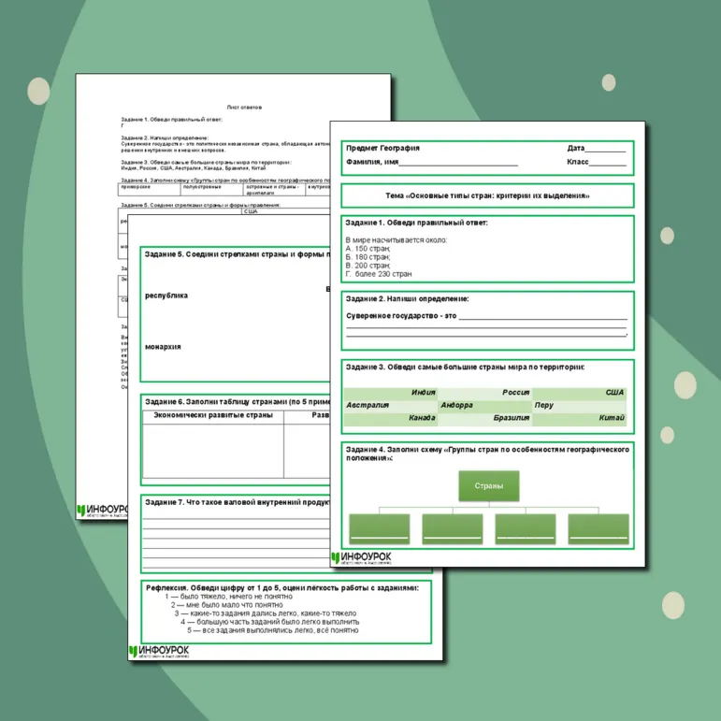Choose answer 'А. 150 стран'
Viewport: 721px width, 721px height.
pos(368,249)
